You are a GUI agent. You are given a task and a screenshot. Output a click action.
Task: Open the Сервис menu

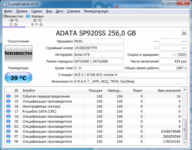(37, 11)
